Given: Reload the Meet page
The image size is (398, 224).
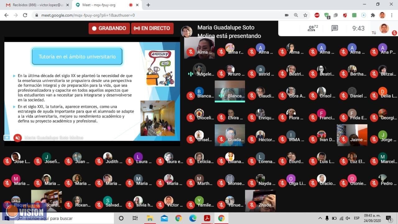Looking at the screenshot, I should point(25,15).
